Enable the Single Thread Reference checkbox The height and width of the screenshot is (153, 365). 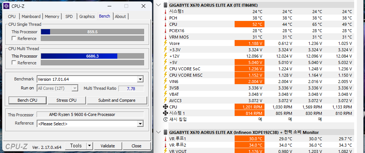[x=14, y=38]
